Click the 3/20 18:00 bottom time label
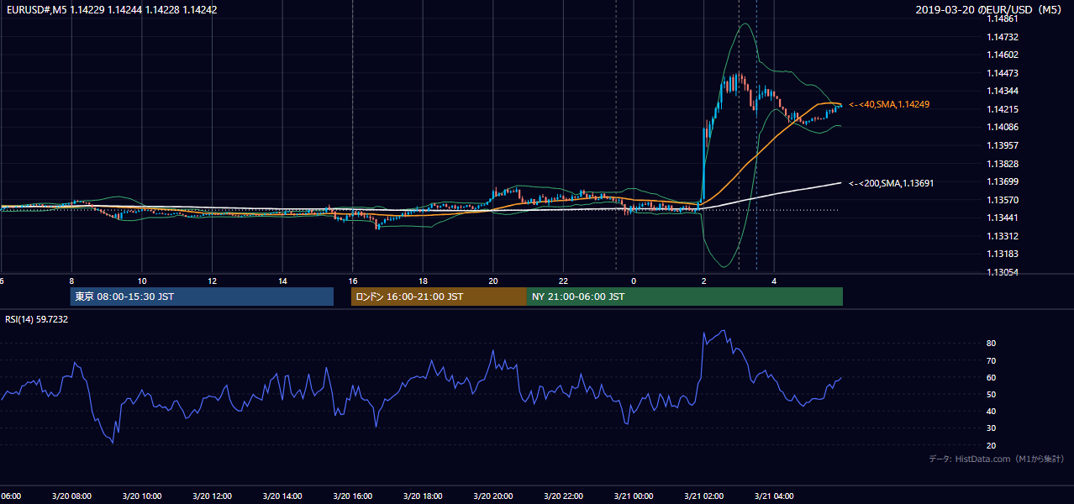 pos(424,496)
